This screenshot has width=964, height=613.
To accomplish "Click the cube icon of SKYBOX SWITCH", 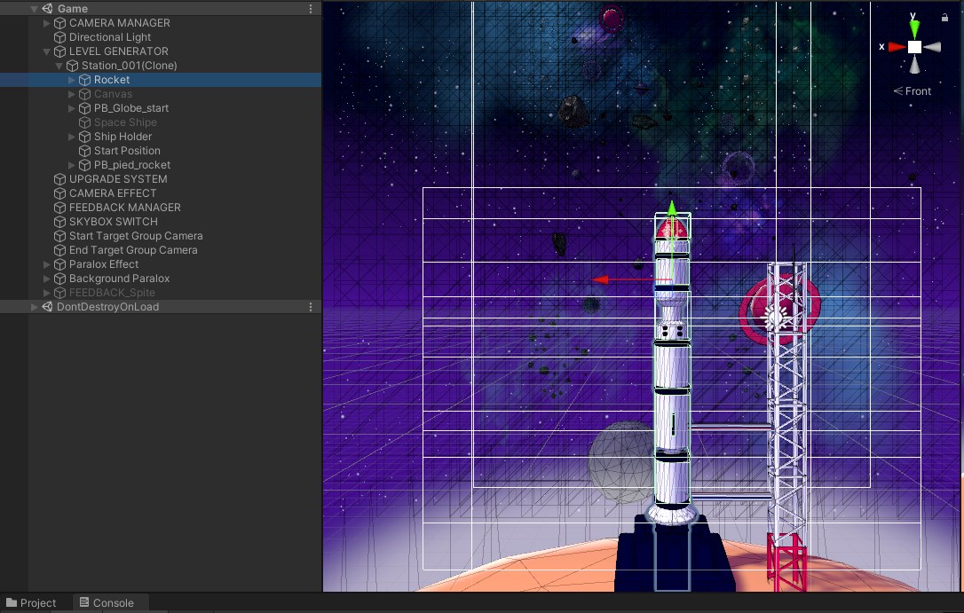I will point(59,222).
